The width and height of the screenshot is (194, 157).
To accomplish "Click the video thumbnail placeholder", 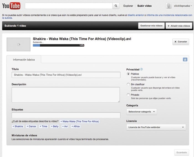I will tap(19, 44).
